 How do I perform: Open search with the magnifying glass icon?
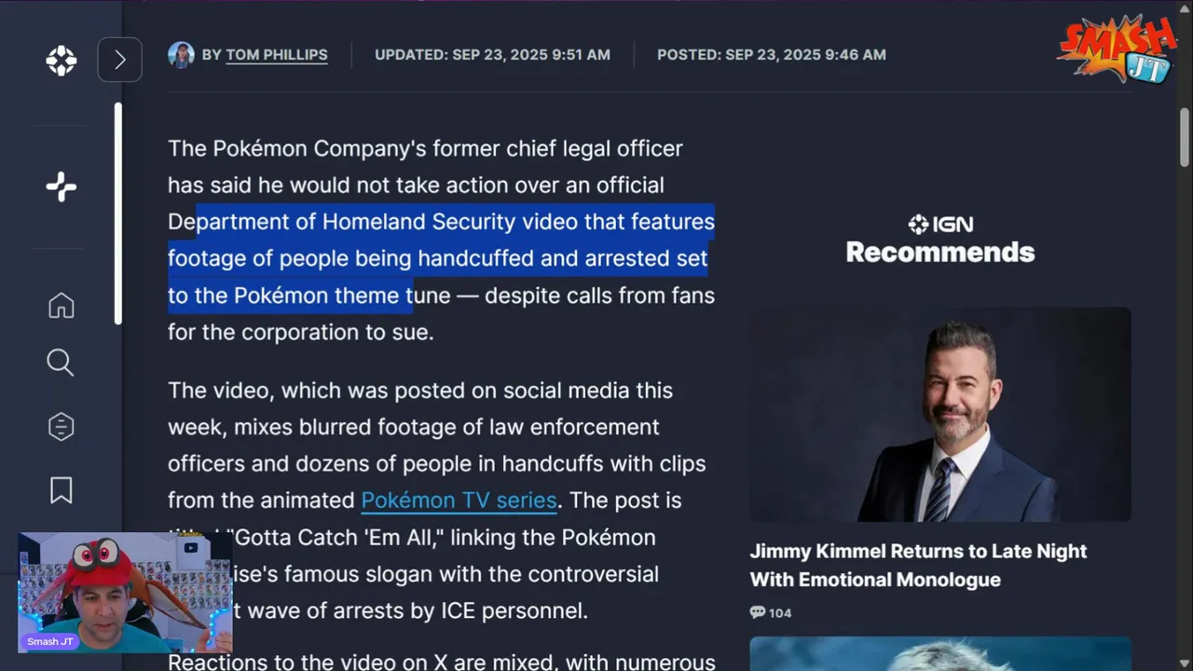point(61,363)
